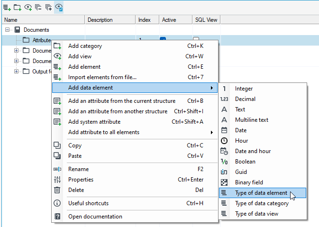Click the collapse all tree toolbar icon
Viewport: 319px width, 227px height.
(38, 8)
